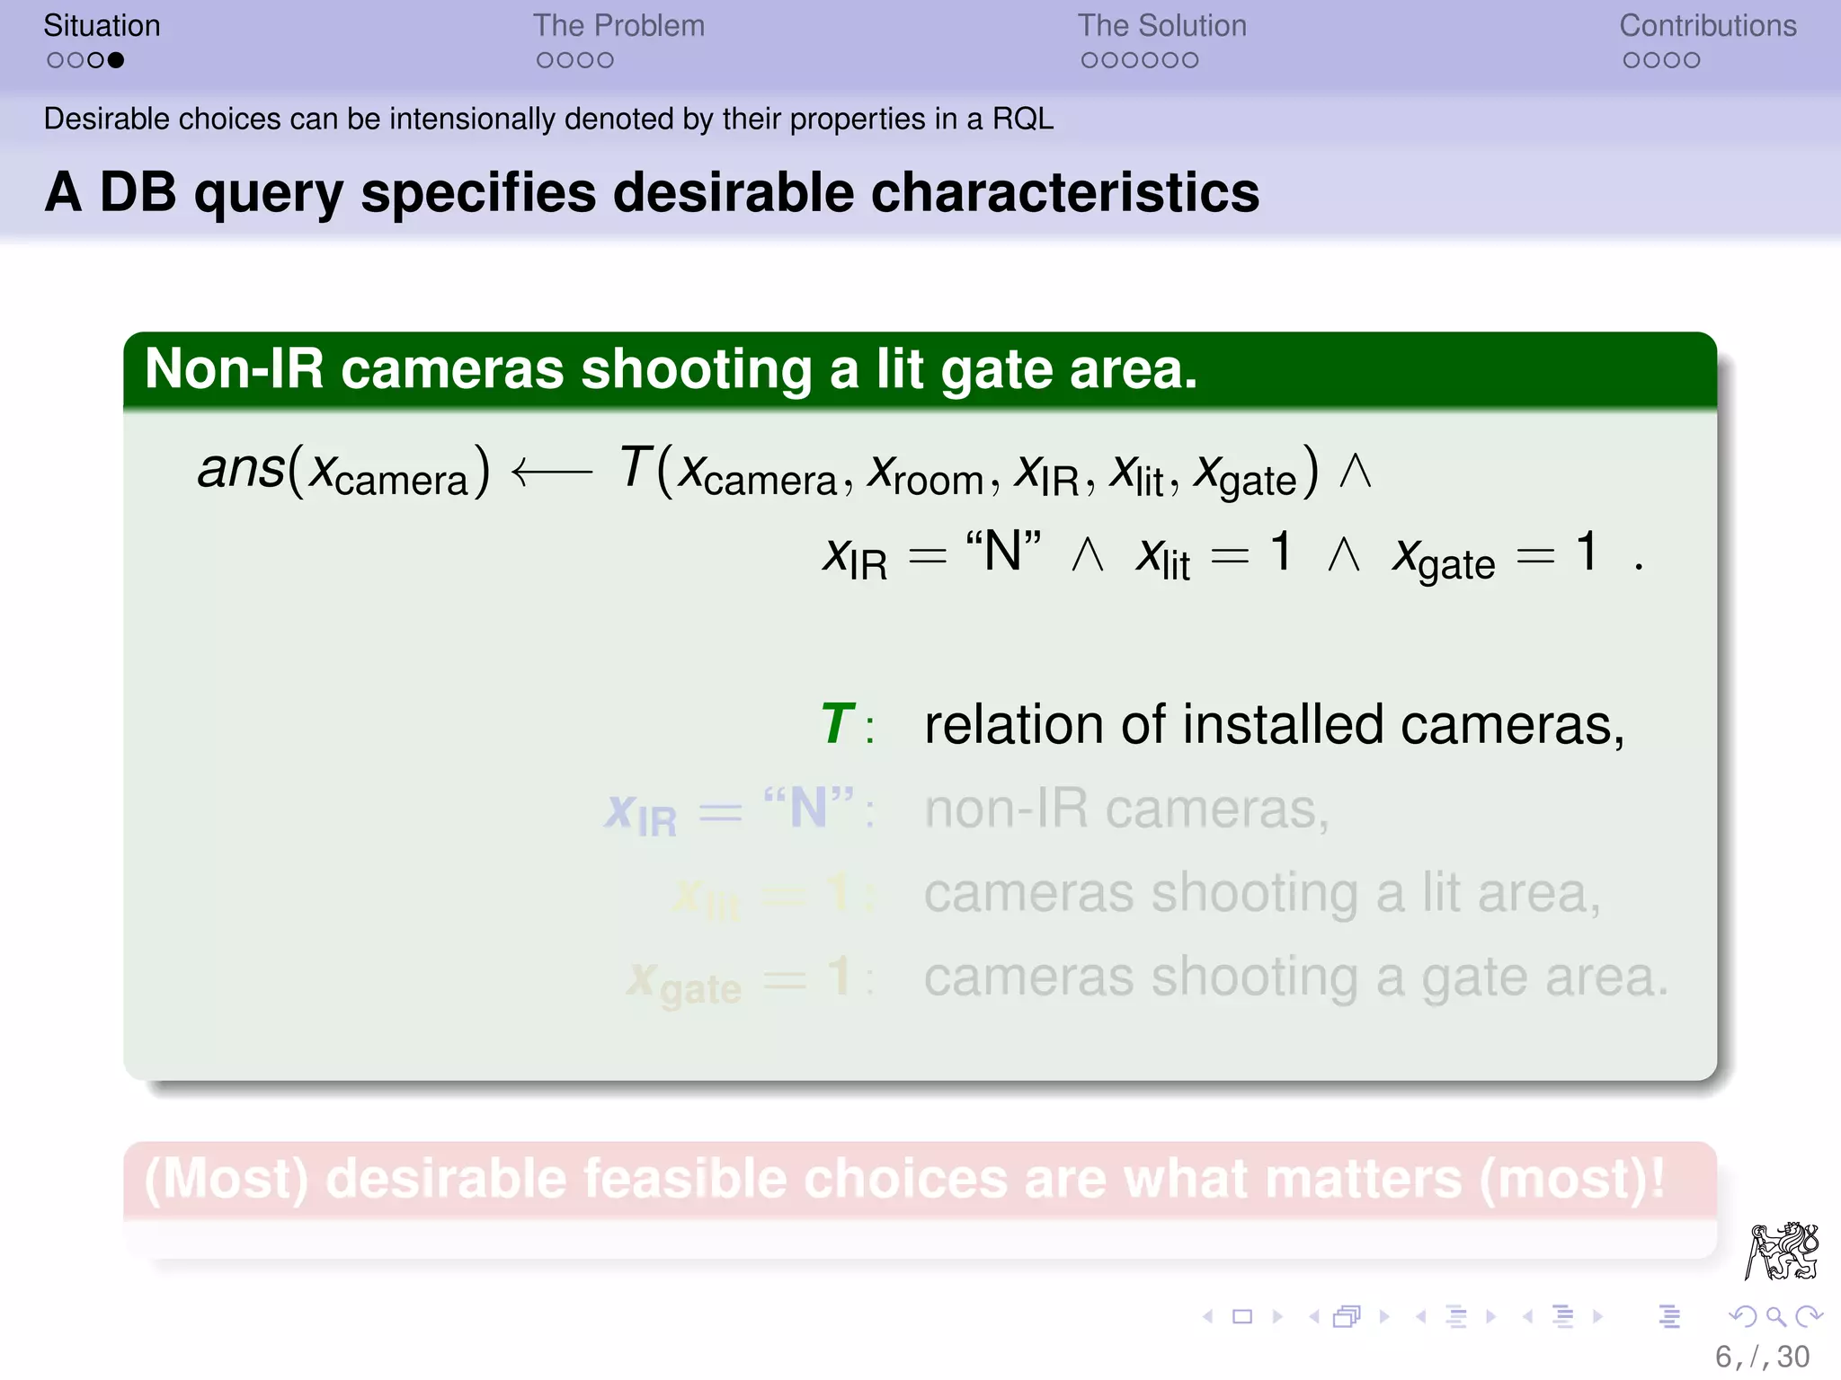This screenshot has height=1380, width=1841.
Task: Open the Contributions section
Action: tap(1708, 25)
